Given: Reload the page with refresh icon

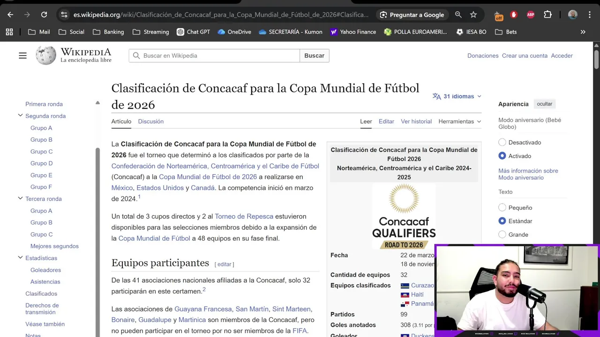Looking at the screenshot, I should coord(44,15).
